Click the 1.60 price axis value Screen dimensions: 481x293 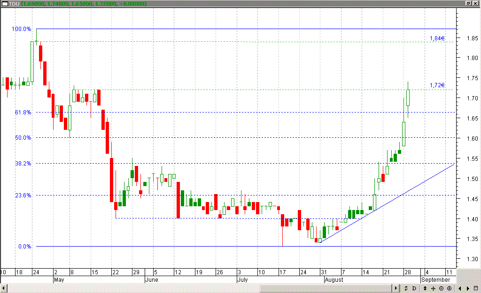pos(473,138)
